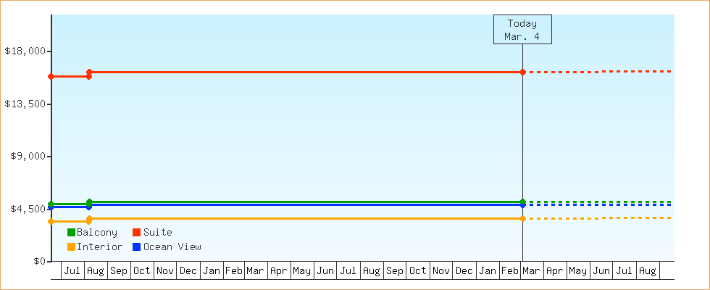Image resolution: width=710 pixels, height=290 pixels.
Task: Select the "Interior" legend label
Action: click(100, 247)
